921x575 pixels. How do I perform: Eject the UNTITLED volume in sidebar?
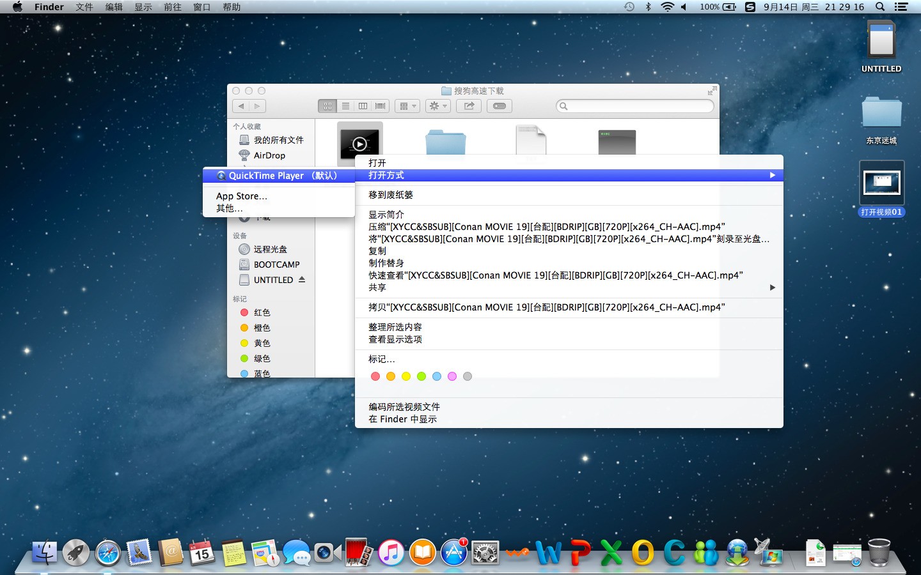pos(302,280)
